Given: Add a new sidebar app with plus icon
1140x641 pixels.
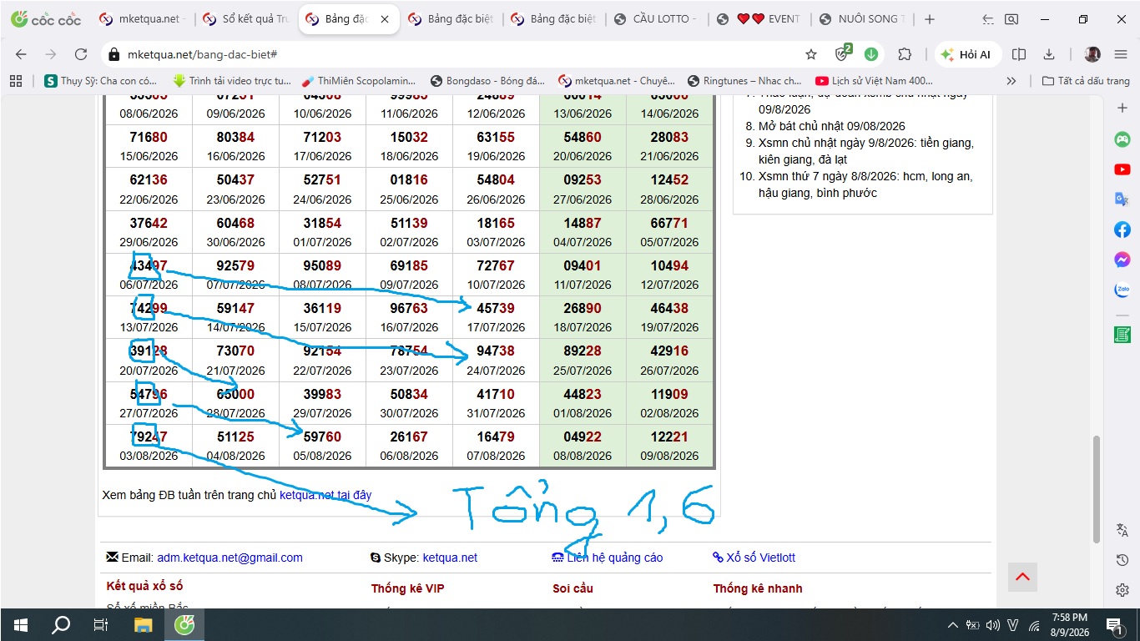Looking at the screenshot, I should [1122, 109].
